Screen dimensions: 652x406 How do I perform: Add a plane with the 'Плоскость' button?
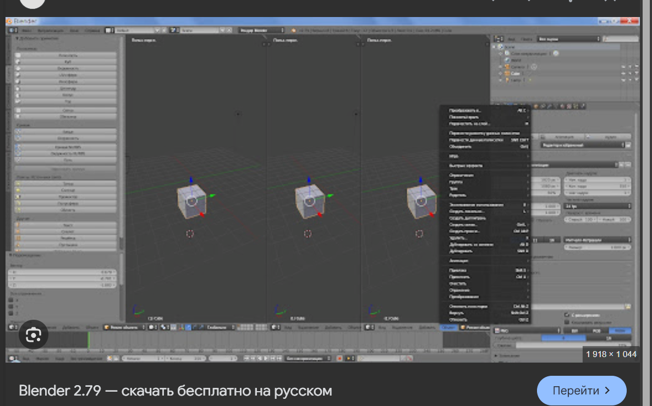pyautogui.click(x=67, y=55)
